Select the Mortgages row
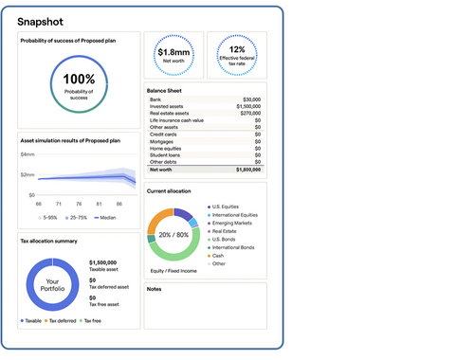The image size is (474, 360). pos(206,141)
